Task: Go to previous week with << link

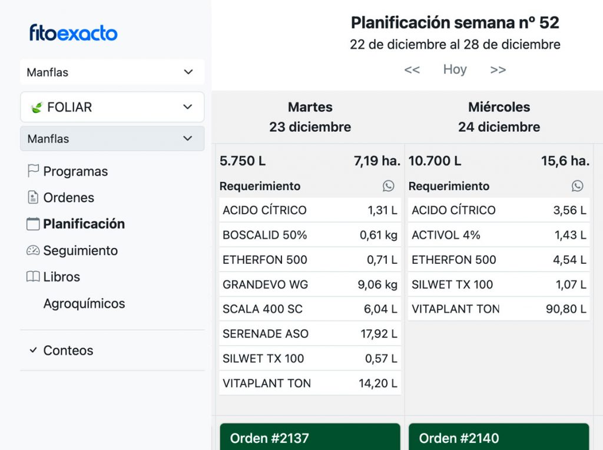Action: point(412,70)
